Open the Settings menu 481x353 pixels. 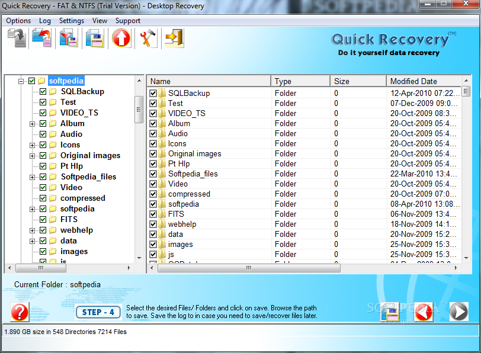(x=72, y=21)
